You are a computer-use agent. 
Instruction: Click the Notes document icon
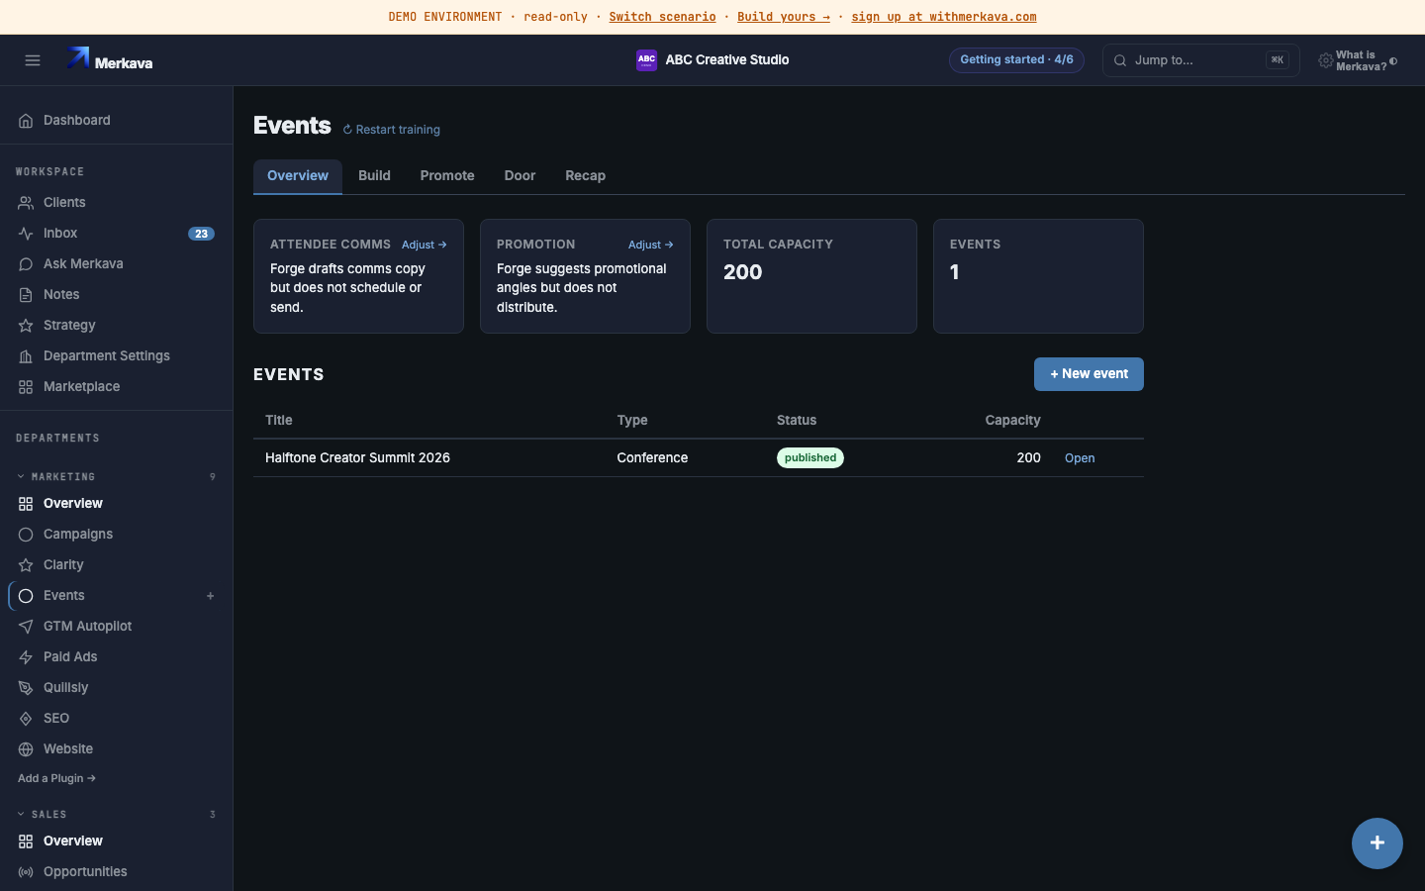pyautogui.click(x=26, y=295)
